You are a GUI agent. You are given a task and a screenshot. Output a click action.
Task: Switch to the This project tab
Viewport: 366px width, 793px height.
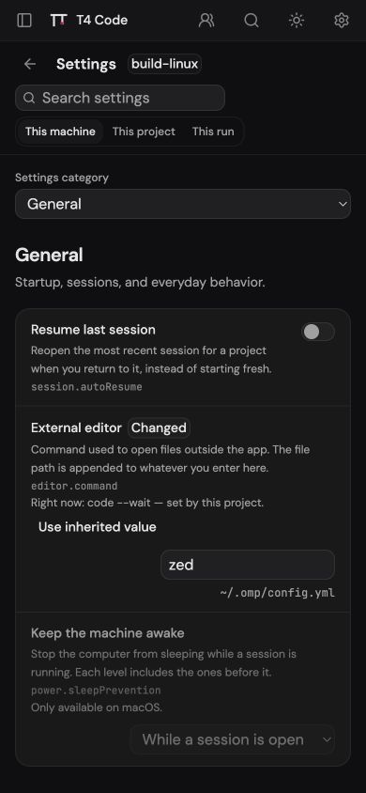click(x=144, y=132)
